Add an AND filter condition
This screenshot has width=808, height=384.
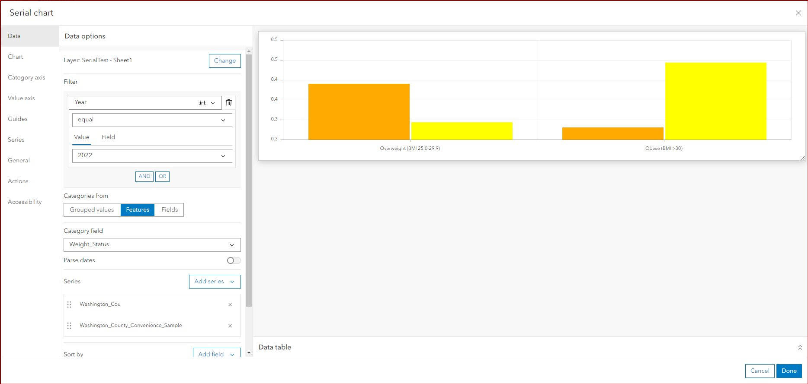(x=144, y=177)
